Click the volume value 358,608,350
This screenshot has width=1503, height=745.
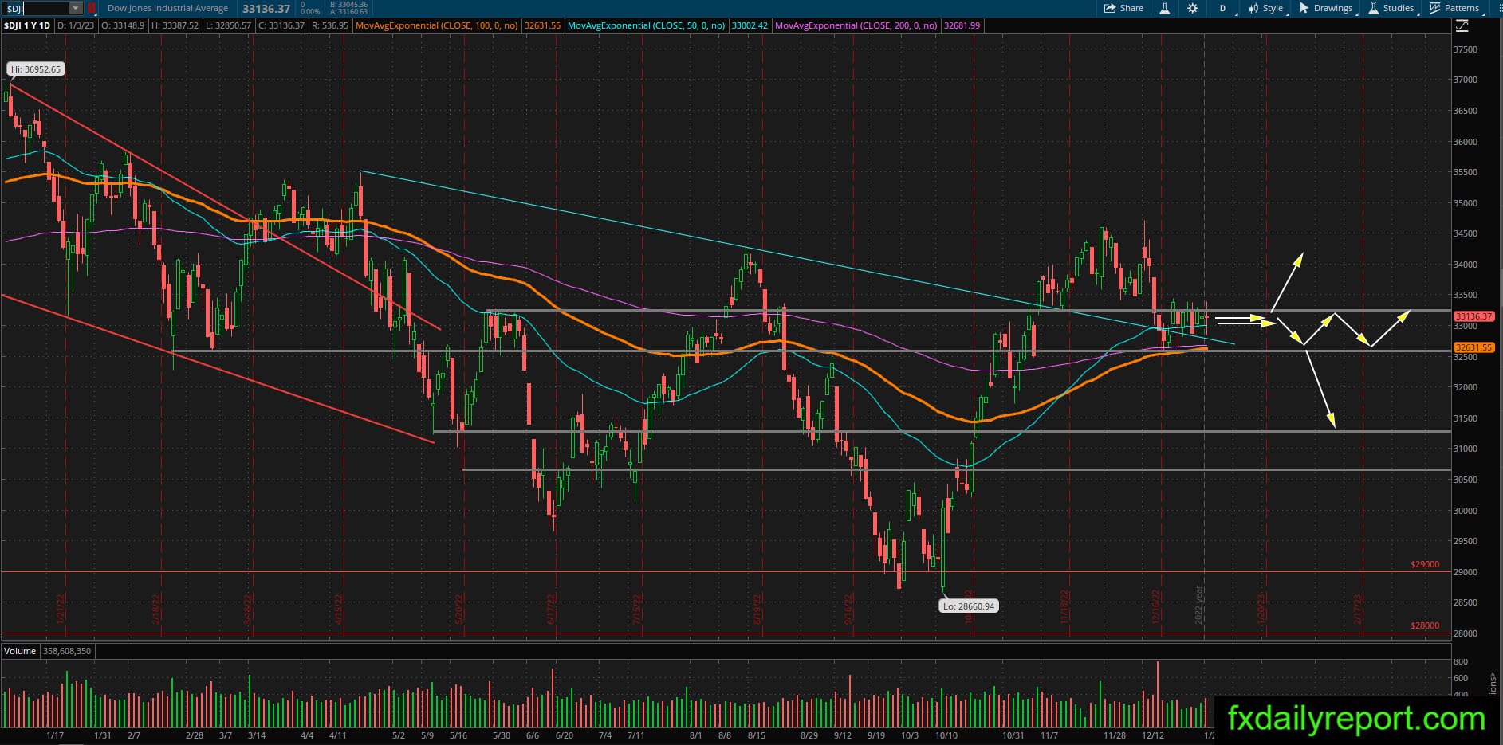[66, 651]
